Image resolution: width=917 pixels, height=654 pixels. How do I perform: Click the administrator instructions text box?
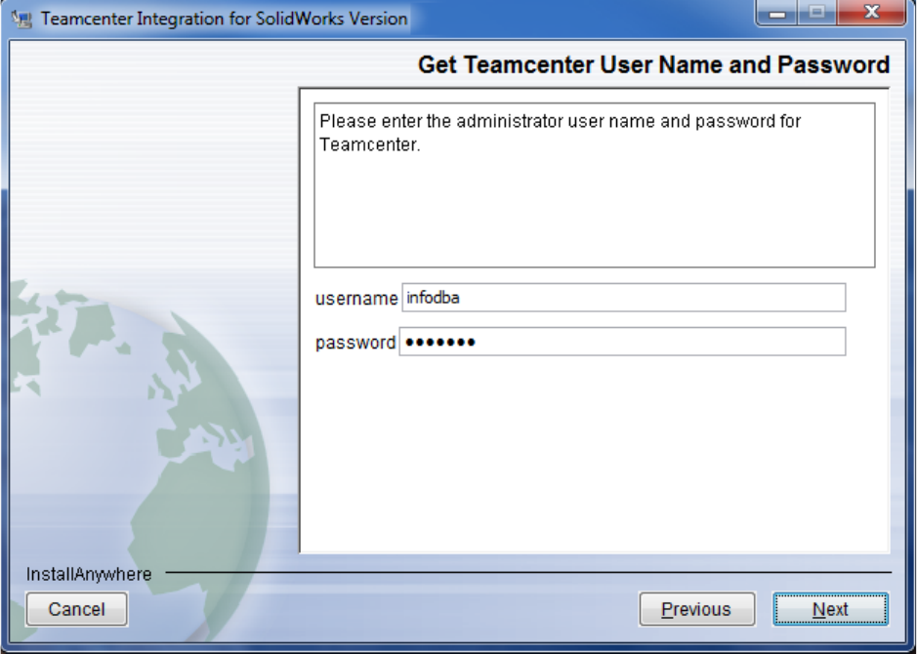point(594,185)
